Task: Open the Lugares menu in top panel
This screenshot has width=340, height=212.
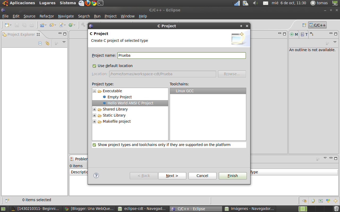Action: (47, 3)
